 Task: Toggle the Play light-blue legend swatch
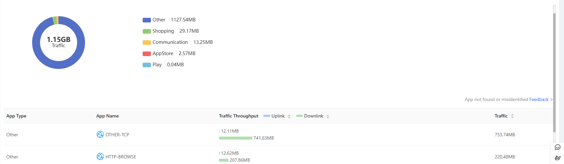click(147, 65)
